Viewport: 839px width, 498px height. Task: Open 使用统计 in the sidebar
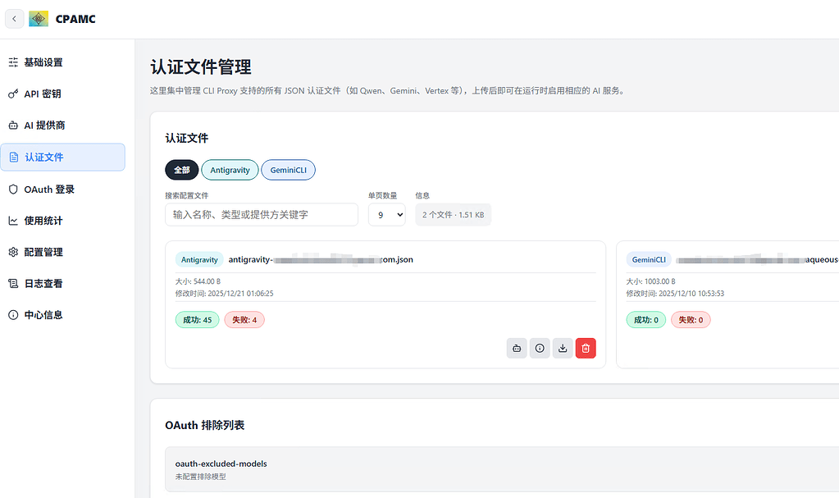click(62, 221)
